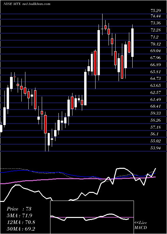The image size is (167, 234).
Task: Click the 67.96 price axis label
Action: tap(156, 58)
